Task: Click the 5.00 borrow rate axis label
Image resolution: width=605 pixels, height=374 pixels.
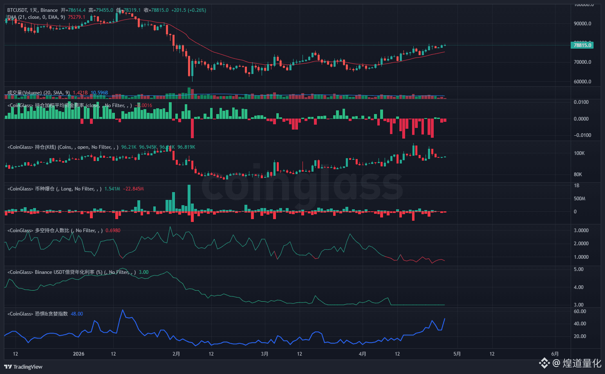Action: tap(579, 269)
